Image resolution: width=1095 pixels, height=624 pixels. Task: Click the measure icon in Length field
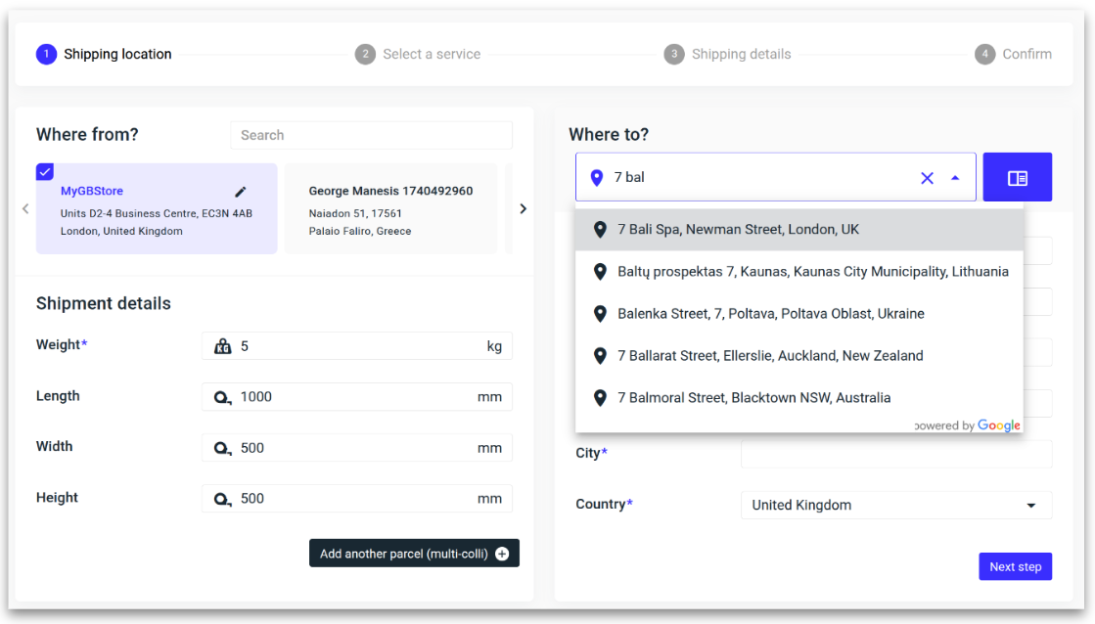(x=222, y=397)
